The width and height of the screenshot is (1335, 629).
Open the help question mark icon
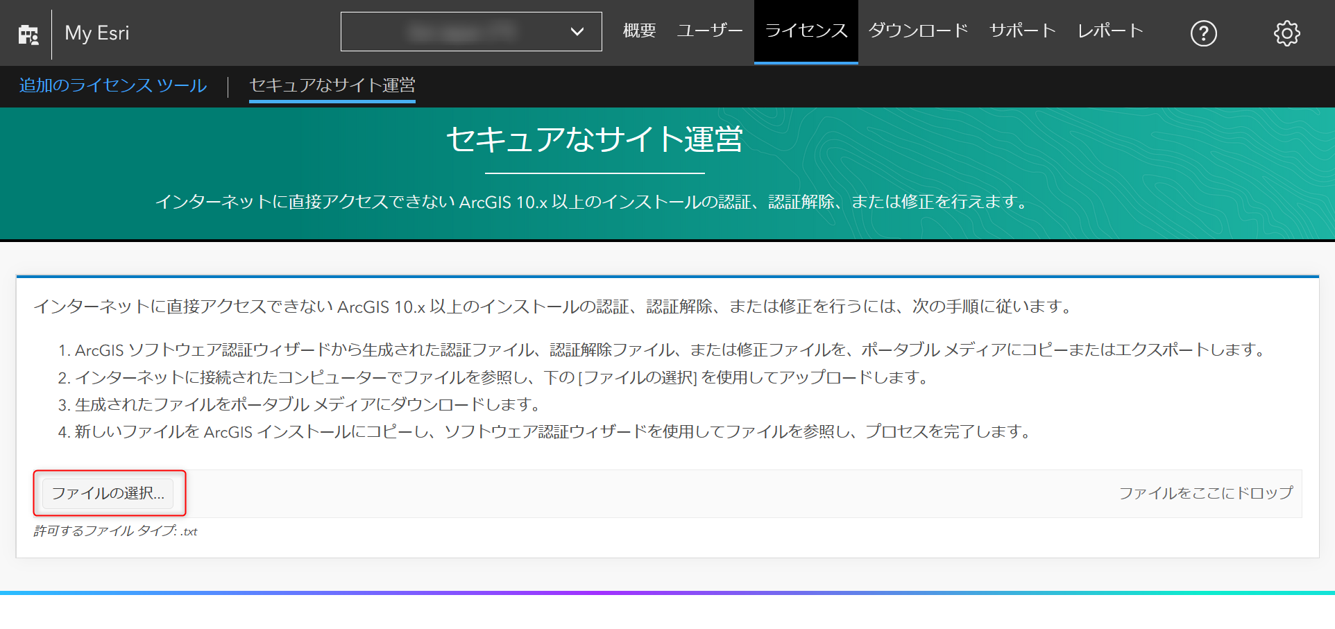(1203, 33)
